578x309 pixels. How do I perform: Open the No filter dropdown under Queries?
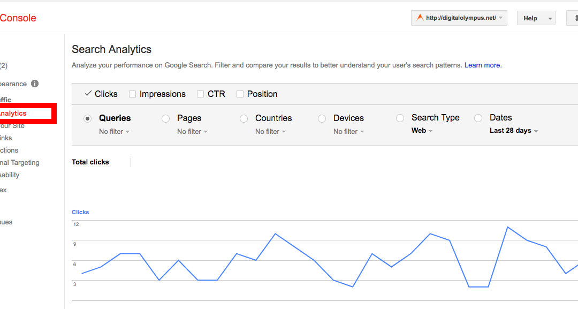coord(113,131)
